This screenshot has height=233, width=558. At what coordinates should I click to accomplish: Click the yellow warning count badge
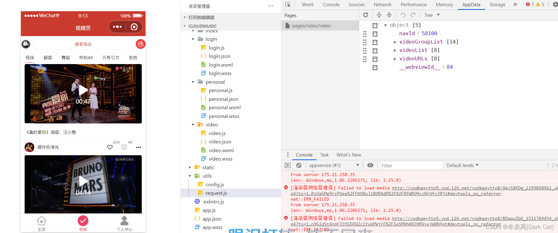540,4
